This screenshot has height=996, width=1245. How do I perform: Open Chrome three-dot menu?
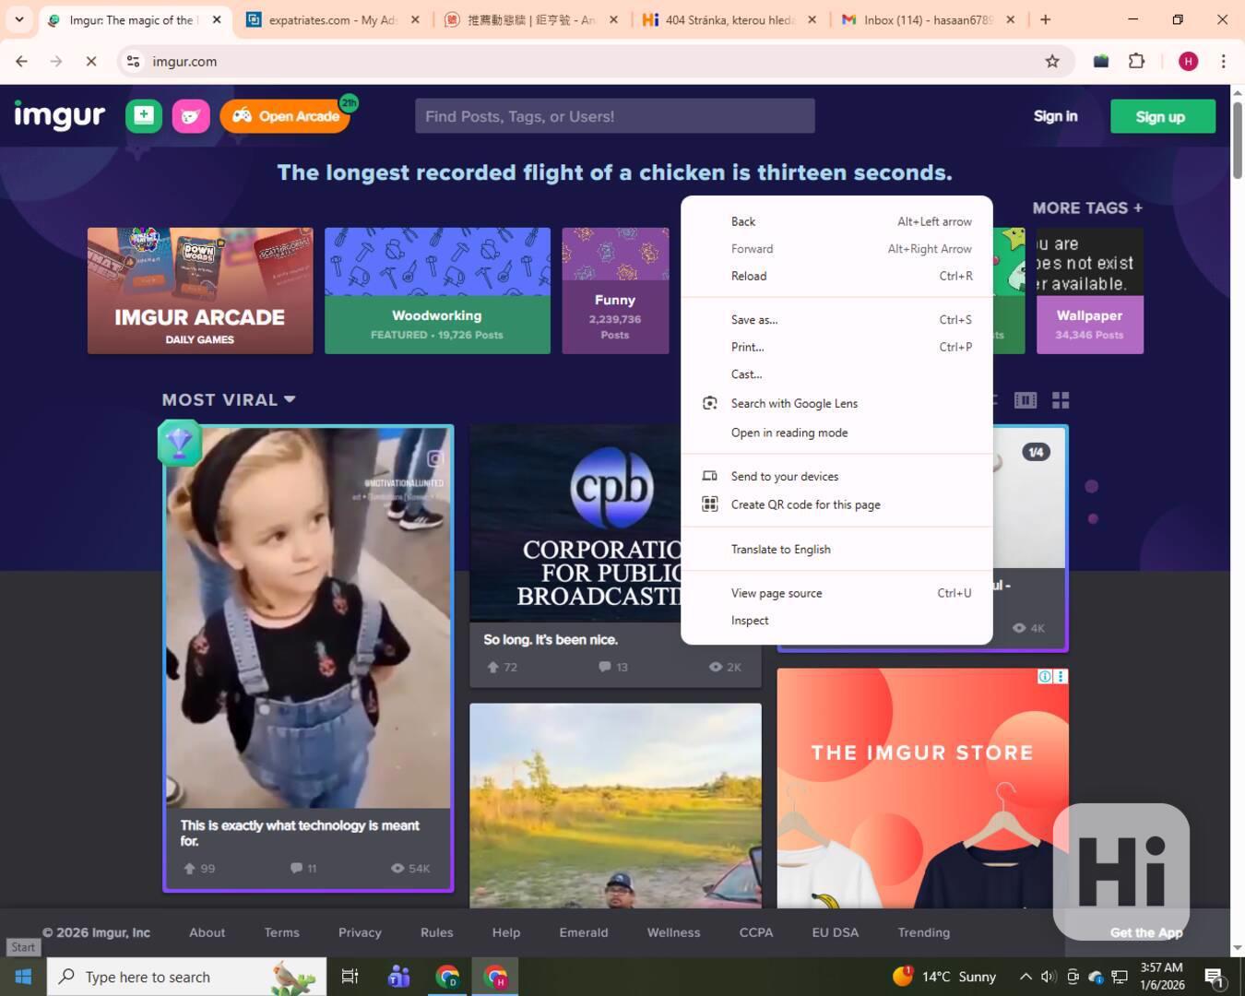[x=1223, y=61]
